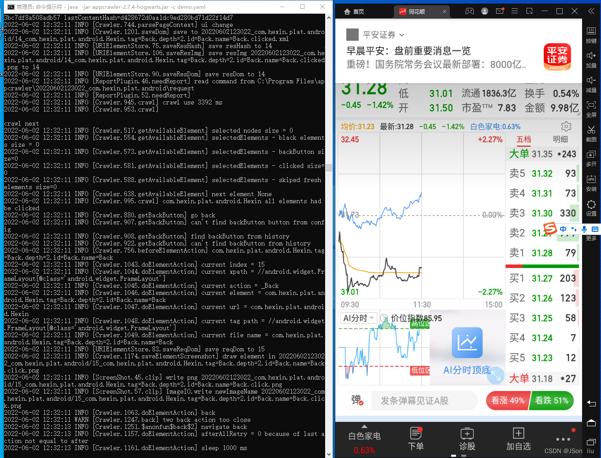Image resolution: width=601 pixels, height=458 pixels.
Task: Click the AI分时顶底 chart icon
Action: pos(467,343)
